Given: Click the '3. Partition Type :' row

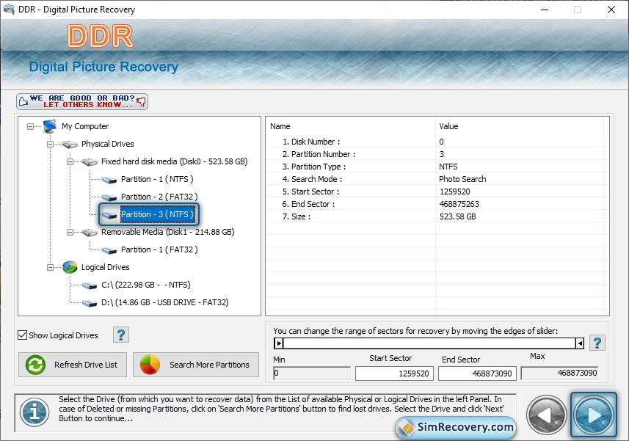Looking at the screenshot, I should tap(437, 167).
